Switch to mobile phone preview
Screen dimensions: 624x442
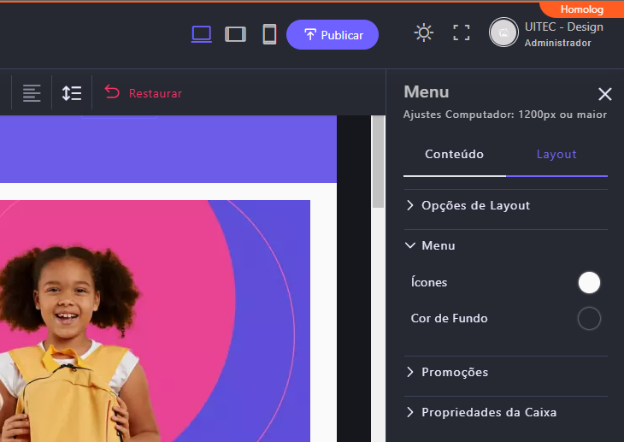(269, 34)
